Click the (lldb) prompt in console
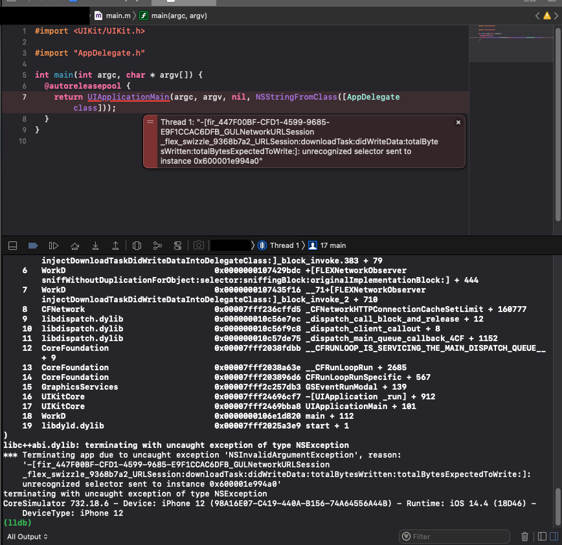 17,523
